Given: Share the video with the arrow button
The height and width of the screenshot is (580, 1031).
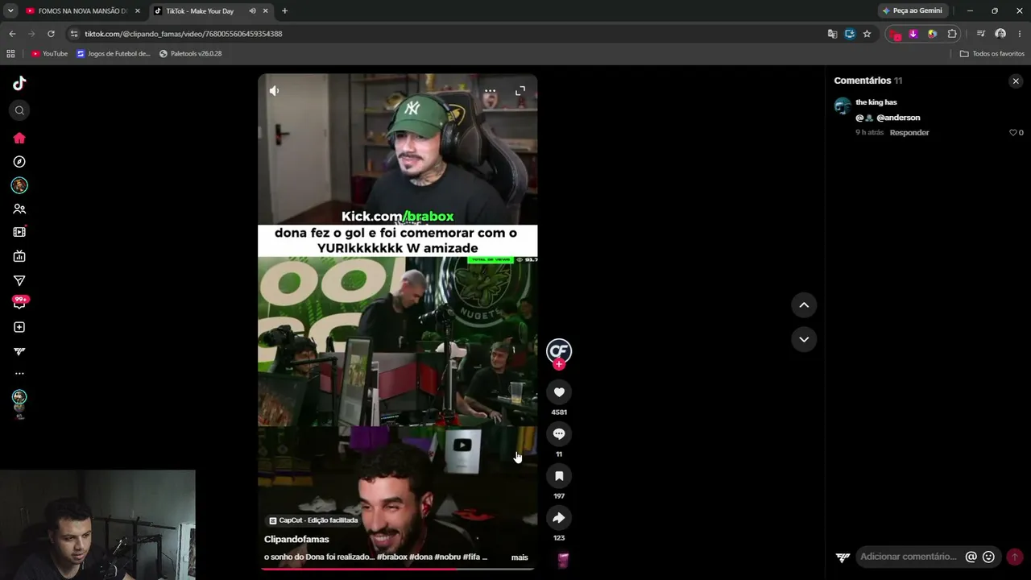Looking at the screenshot, I should pyautogui.click(x=559, y=518).
